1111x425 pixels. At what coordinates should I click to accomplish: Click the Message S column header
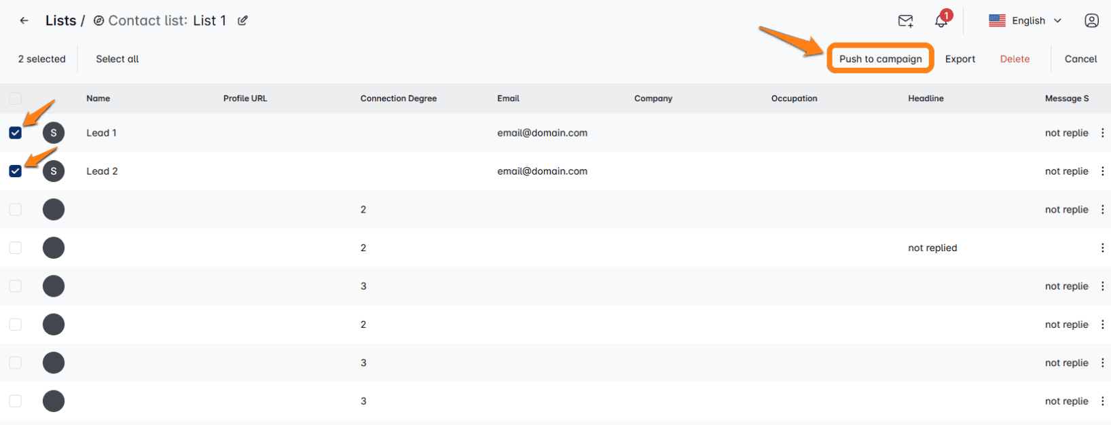pos(1067,98)
